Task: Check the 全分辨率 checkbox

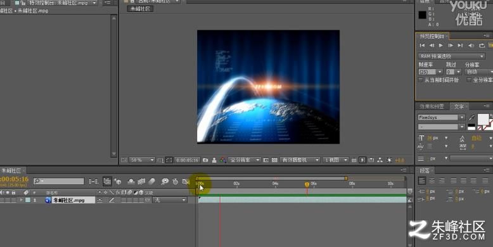Action: pyautogui.click(x=469, y=80)
